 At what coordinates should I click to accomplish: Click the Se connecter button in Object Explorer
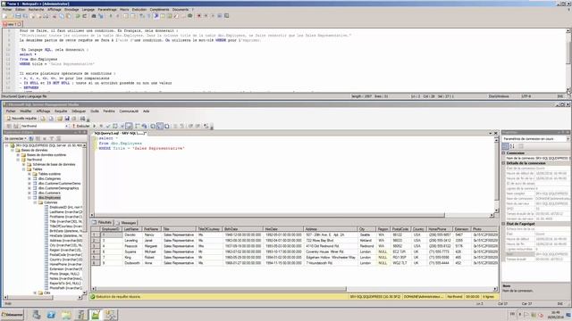click(15, 139)
